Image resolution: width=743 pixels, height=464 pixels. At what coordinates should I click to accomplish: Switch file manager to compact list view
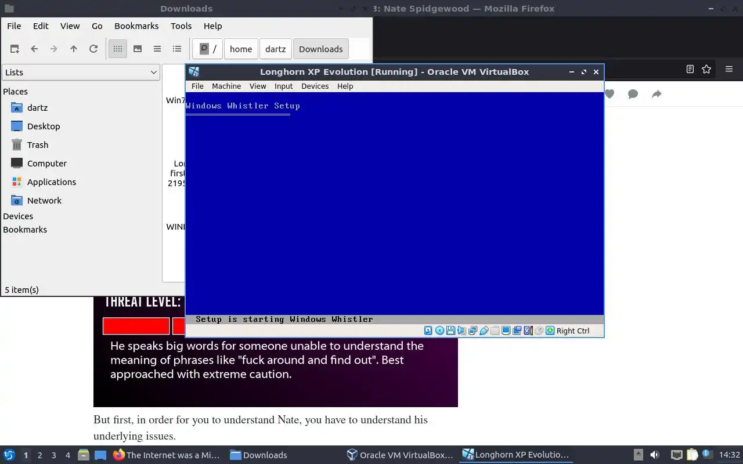pyautogui.click(x=157, y=49)
